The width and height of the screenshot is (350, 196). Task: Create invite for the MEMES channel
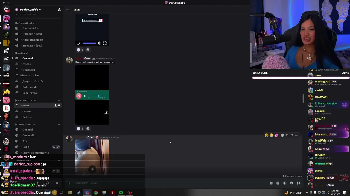click(x=55, y=105)
